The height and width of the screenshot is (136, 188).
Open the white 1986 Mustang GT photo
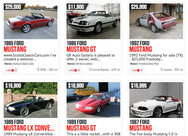click(93, 21)
